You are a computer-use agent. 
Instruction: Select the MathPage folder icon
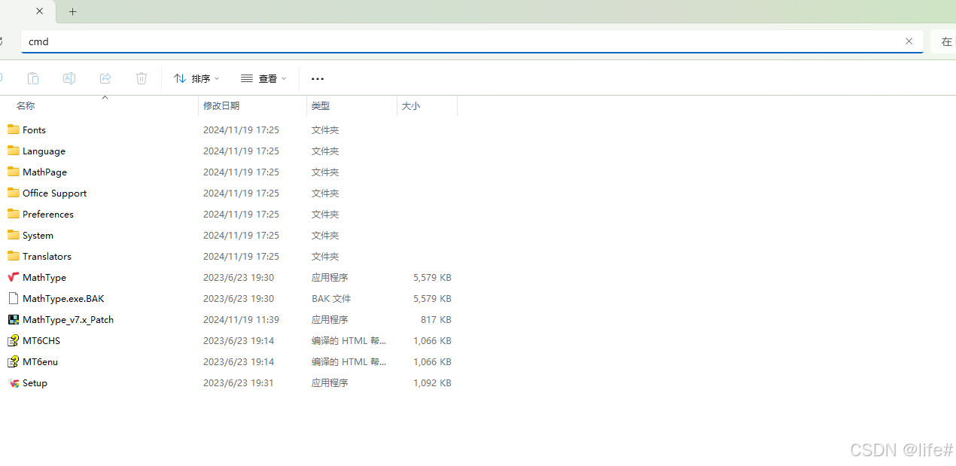click(x=14, y=172)
